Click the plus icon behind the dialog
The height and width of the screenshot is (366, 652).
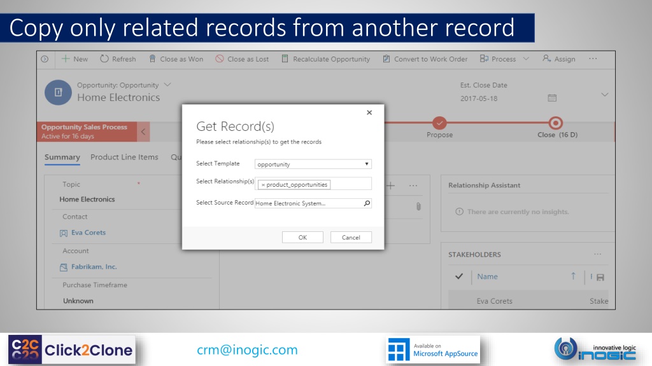(x=390, y=186)
